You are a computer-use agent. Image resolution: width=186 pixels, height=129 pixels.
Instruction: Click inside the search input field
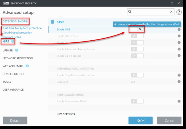click(x=151, y=12)
